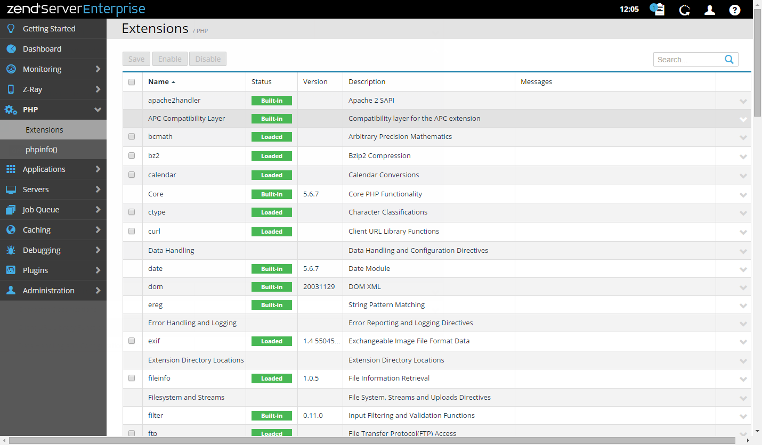Image resolution: width=762 pixels, height=445 pixels.
Task: Click the search magnifier icon
Action: pyautogui.click(x=729, y=60)
